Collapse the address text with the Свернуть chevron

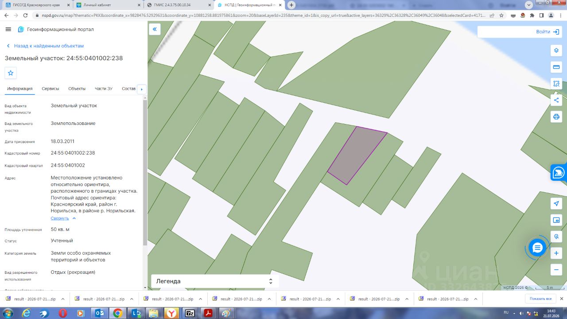74,218
